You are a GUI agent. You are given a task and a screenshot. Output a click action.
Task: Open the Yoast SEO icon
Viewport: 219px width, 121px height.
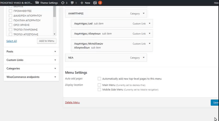(x=94, y=3)
